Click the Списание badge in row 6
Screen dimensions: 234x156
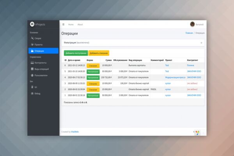coord(93,66)
